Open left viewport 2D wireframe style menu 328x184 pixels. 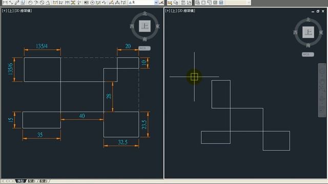[x=23, y=11]
